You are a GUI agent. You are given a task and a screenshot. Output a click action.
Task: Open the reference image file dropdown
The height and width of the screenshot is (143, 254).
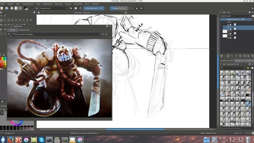pyautogui.click(x=56, y=34)
